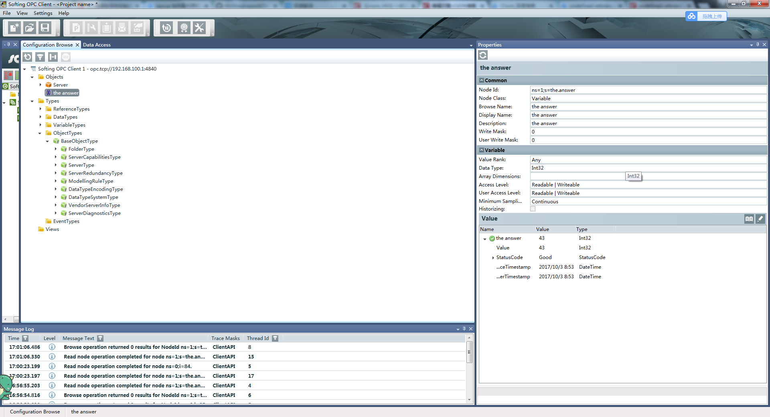The height and width of the screenshot is (417, 770).
Task: Filter the Time column in Message Log
Action: pos(25,338)
